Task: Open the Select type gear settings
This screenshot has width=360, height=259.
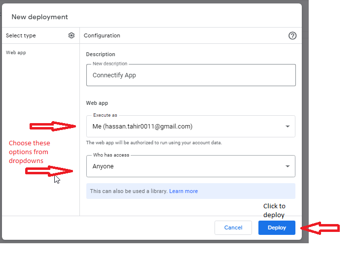Action: [x=72, y=35]
